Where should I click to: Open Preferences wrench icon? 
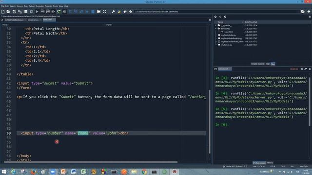113,12
